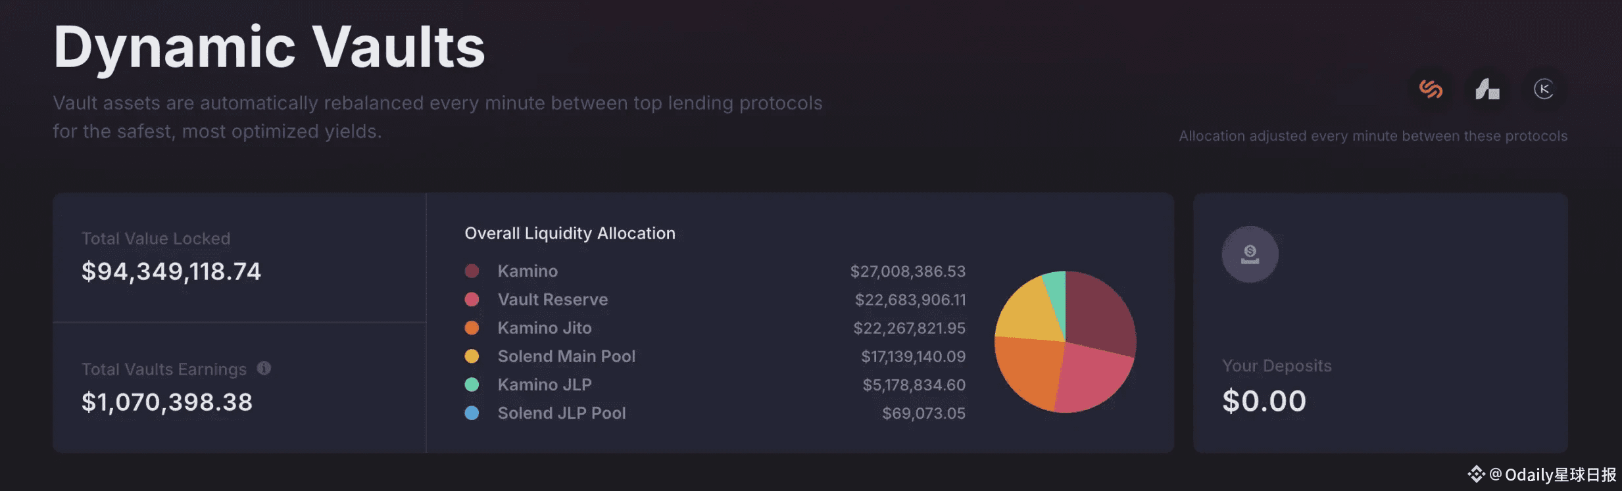This screenshot has height=491, width=1622.
Task: Click the Marginfi protocol logo icon
Action: click(x=1487, y=89)
